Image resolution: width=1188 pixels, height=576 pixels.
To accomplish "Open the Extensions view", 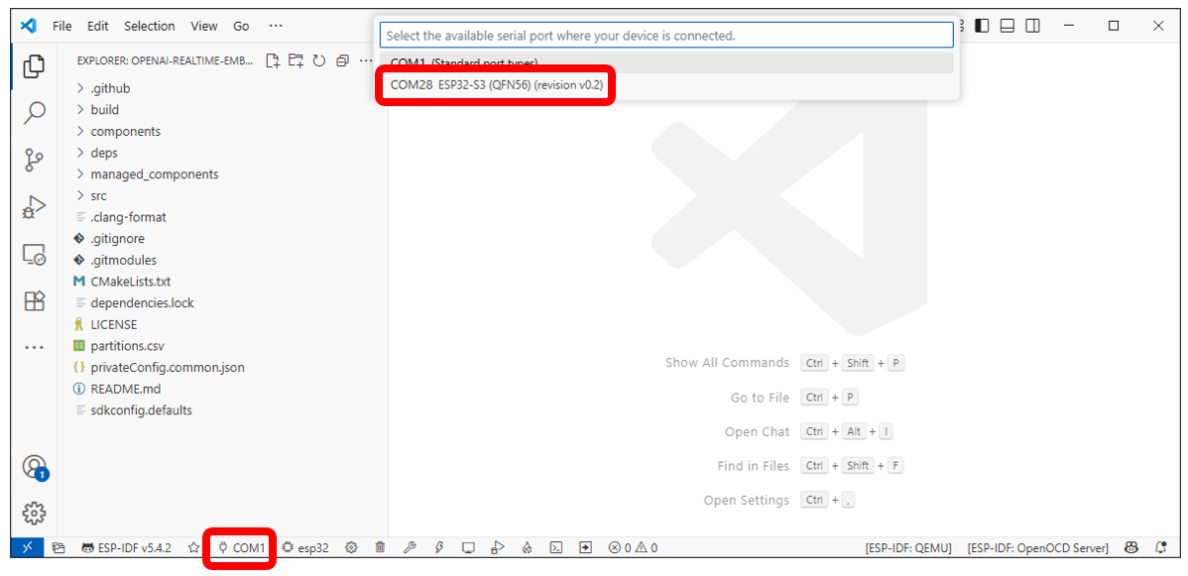I will point(34,300).
